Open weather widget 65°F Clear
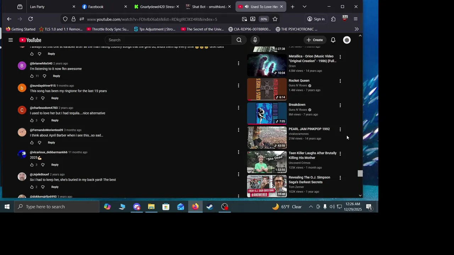Screen dimensions: 454x255 (287, 207)
